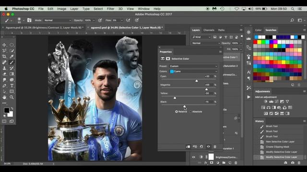This screenshot has height=172, width=307.
Task: Add a Levels adjustment from Adjustments panel
Action: [271, 101]
